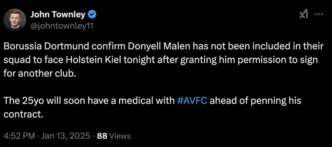
Task: Click the blue verified badge
Action: pos(92,15)
